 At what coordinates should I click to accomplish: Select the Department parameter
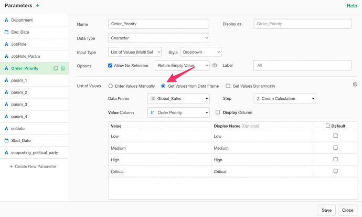35,20
